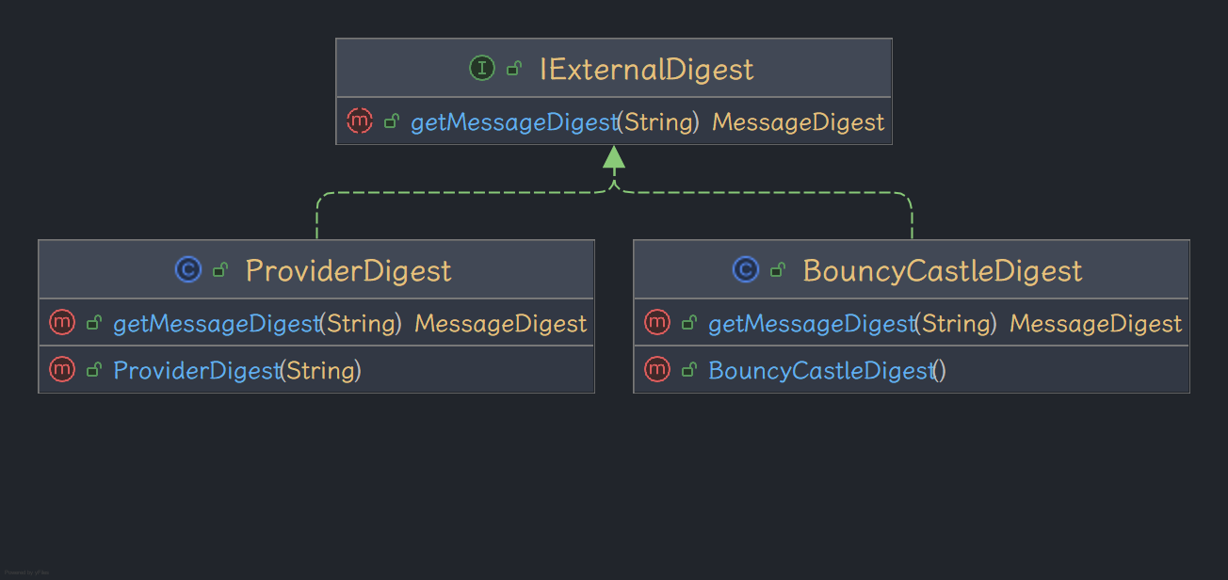The height and width of the screenshot is (580, 1228).
Task: Click the class icon beside BouncyCastleDigest
Action: (746, 270)
